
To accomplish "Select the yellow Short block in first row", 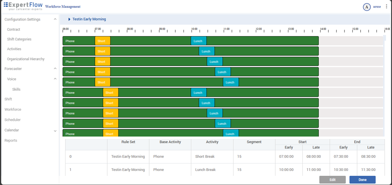I will [102, 41].
